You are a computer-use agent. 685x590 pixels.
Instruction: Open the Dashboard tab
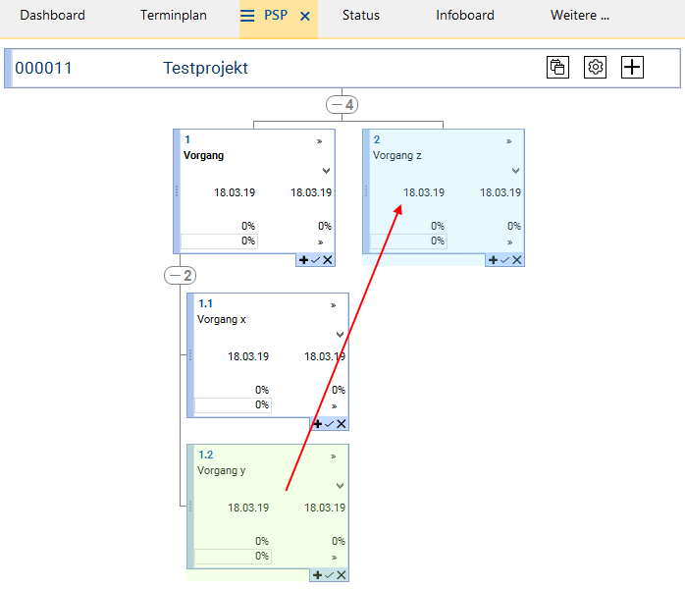pyautogui.click(x=52, y=16)
